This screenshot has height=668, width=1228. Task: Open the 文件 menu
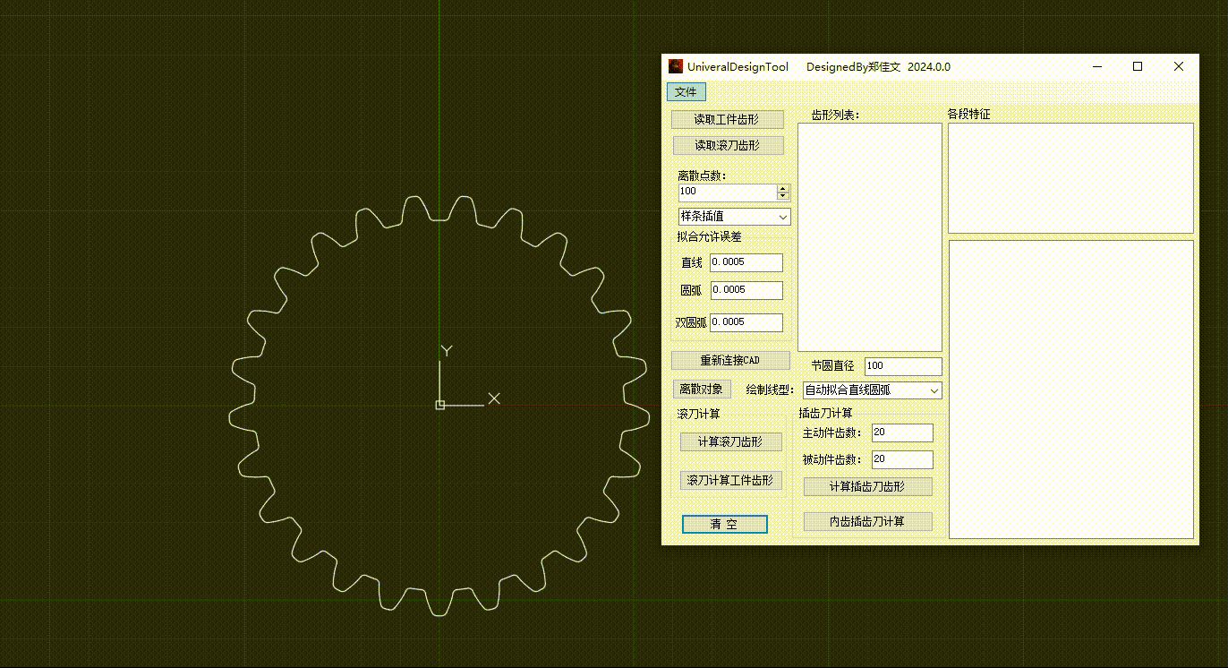tap(686, 92)
